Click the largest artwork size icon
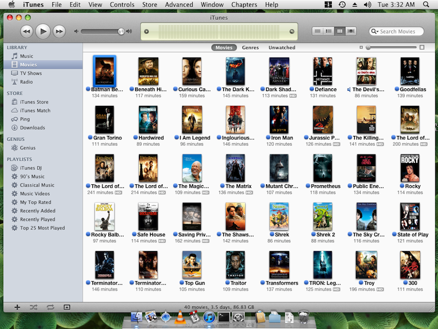 click(422, 48)
